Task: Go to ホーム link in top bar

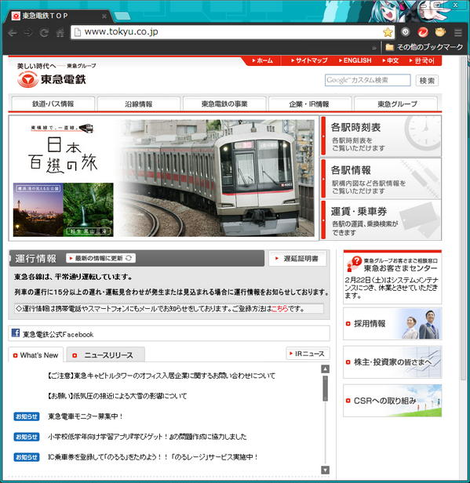Action: click(263, 60)
